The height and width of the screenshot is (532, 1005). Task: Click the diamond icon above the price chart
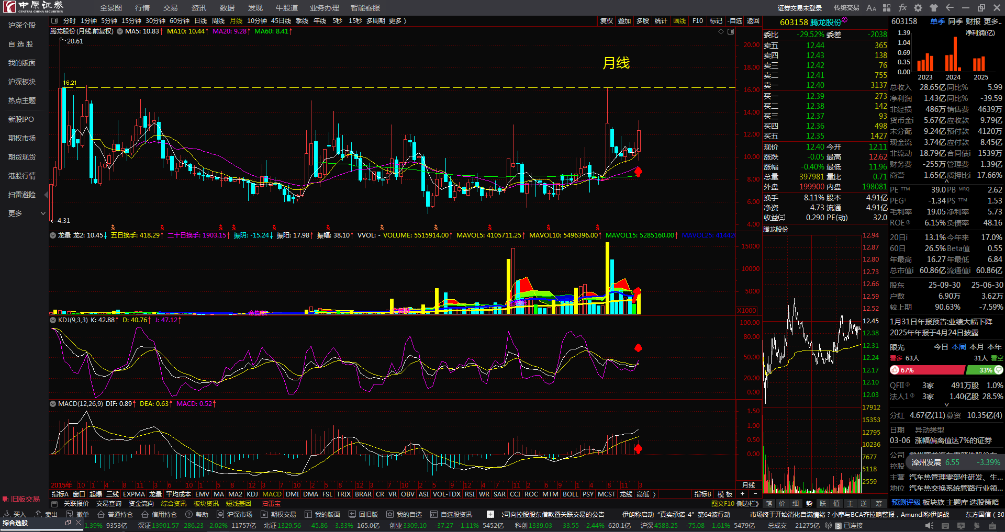click(721, 32)
